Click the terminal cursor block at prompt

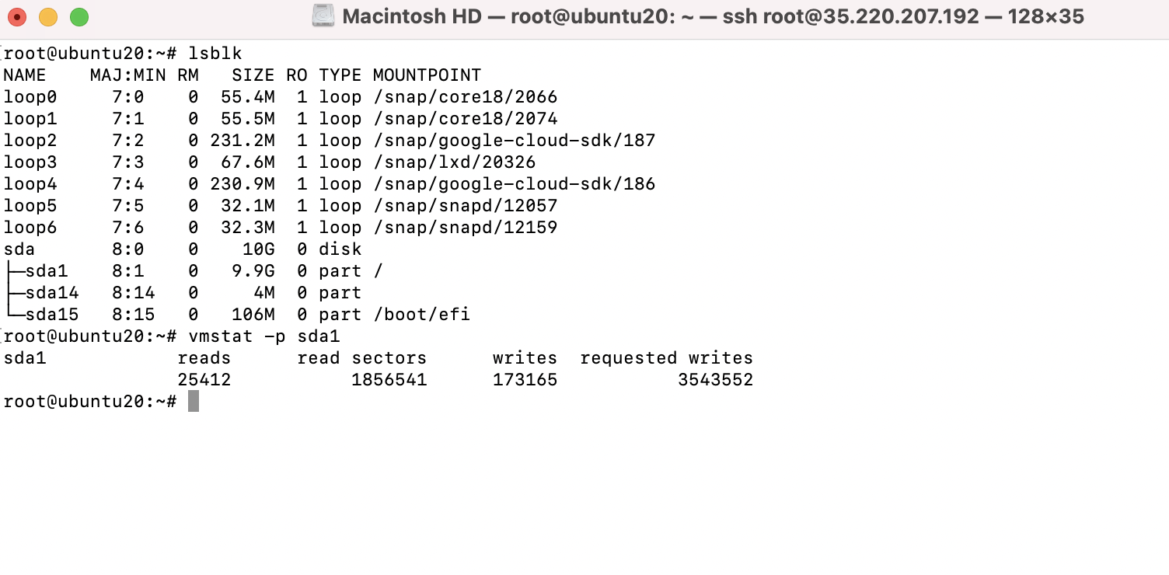pyautogui.click(x=194, y=402)
